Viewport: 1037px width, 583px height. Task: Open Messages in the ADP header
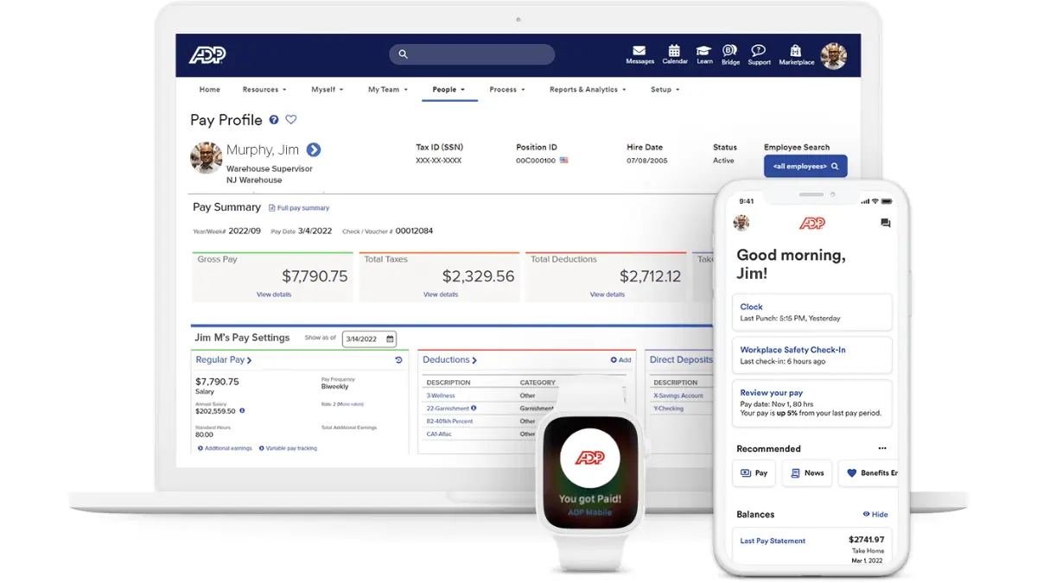pyautogui.click(x=639, y=54)
